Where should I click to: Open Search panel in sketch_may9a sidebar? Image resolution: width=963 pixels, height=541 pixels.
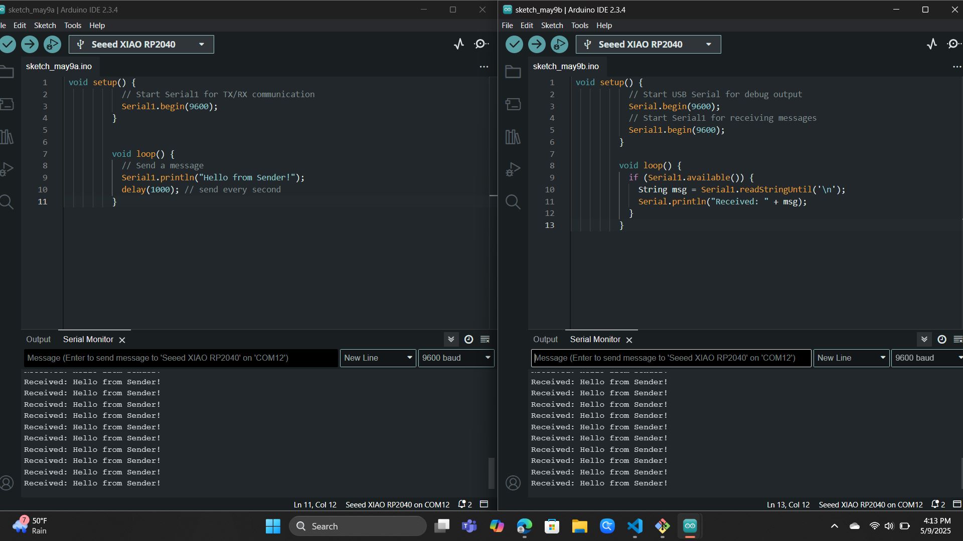[x=7, y=202]
